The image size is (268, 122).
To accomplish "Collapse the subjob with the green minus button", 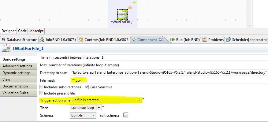I will [x=135, y=2].
